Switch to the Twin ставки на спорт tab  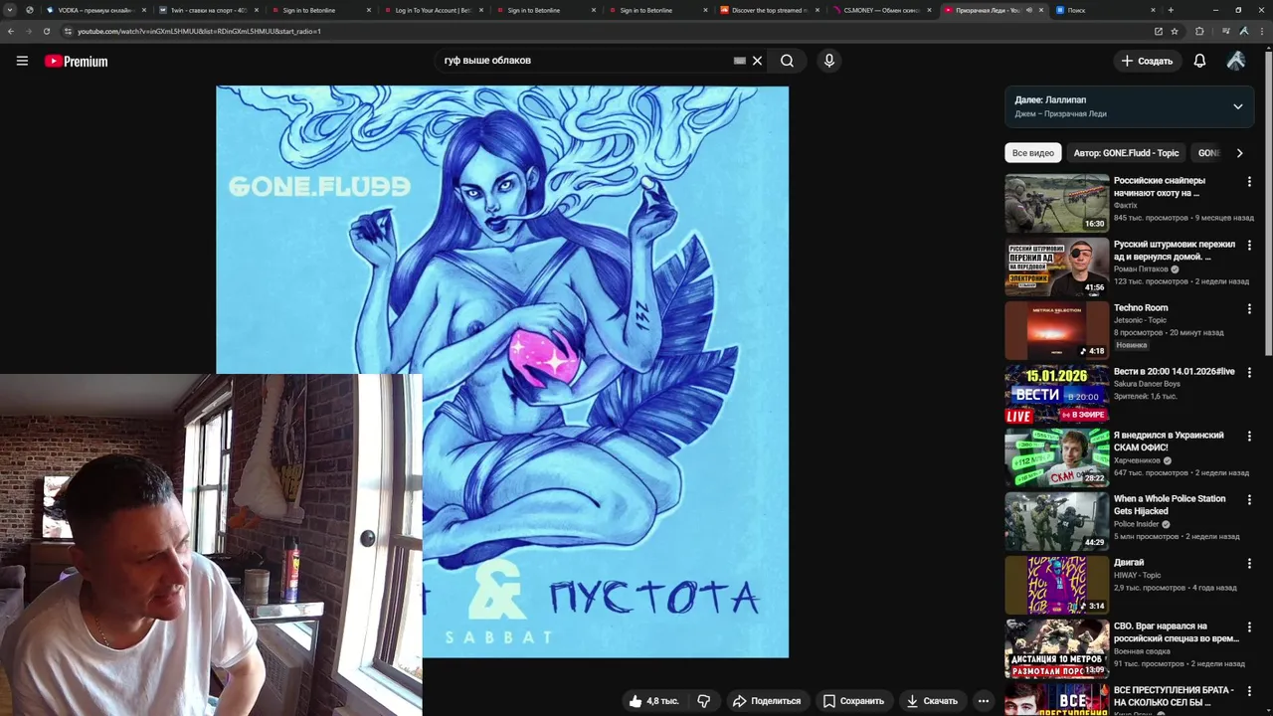coord(207,10)
